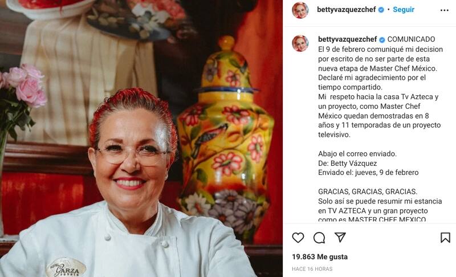Open post timestamp HACE 16 HORAS
Screen dimensions: 456x277
point(312,269)
